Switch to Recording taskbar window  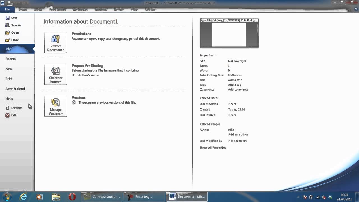[145, 197]
